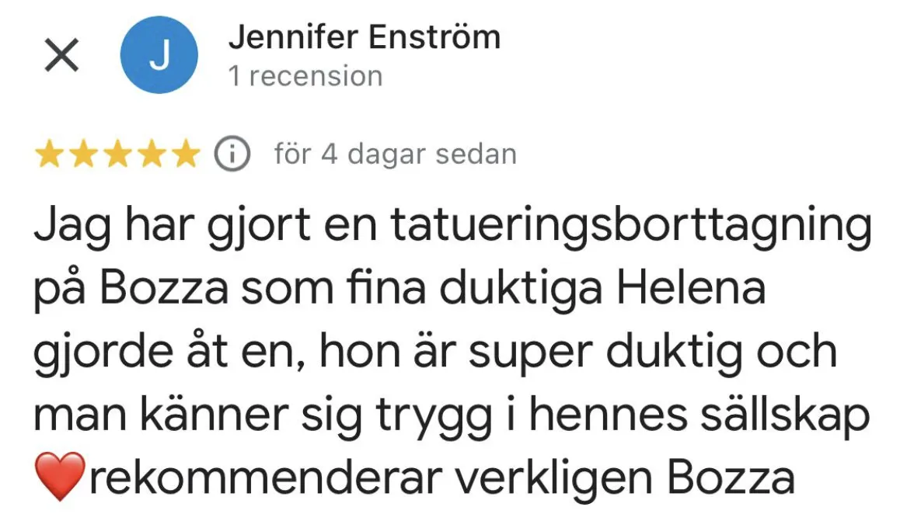This screenshot has width=914, height=528.
Task: Click the "för 4 dagar sedan" timestamp
Action: coord(395,155)
